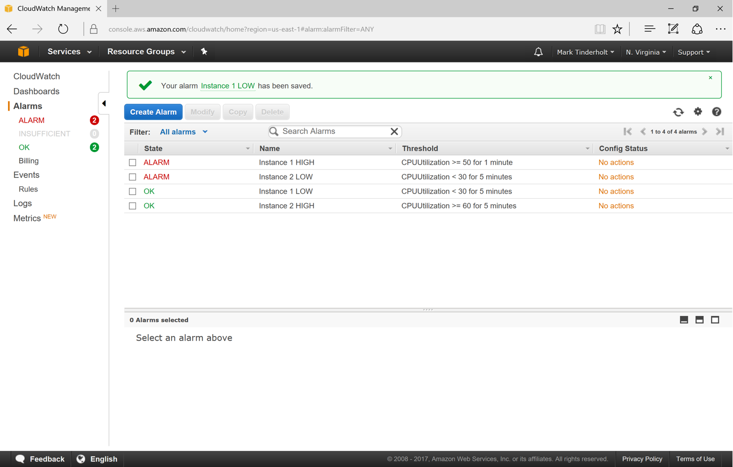Screen dimensions: 733x467
Task: Click the details pane resize handle
Action: click(x=428, y=310)
